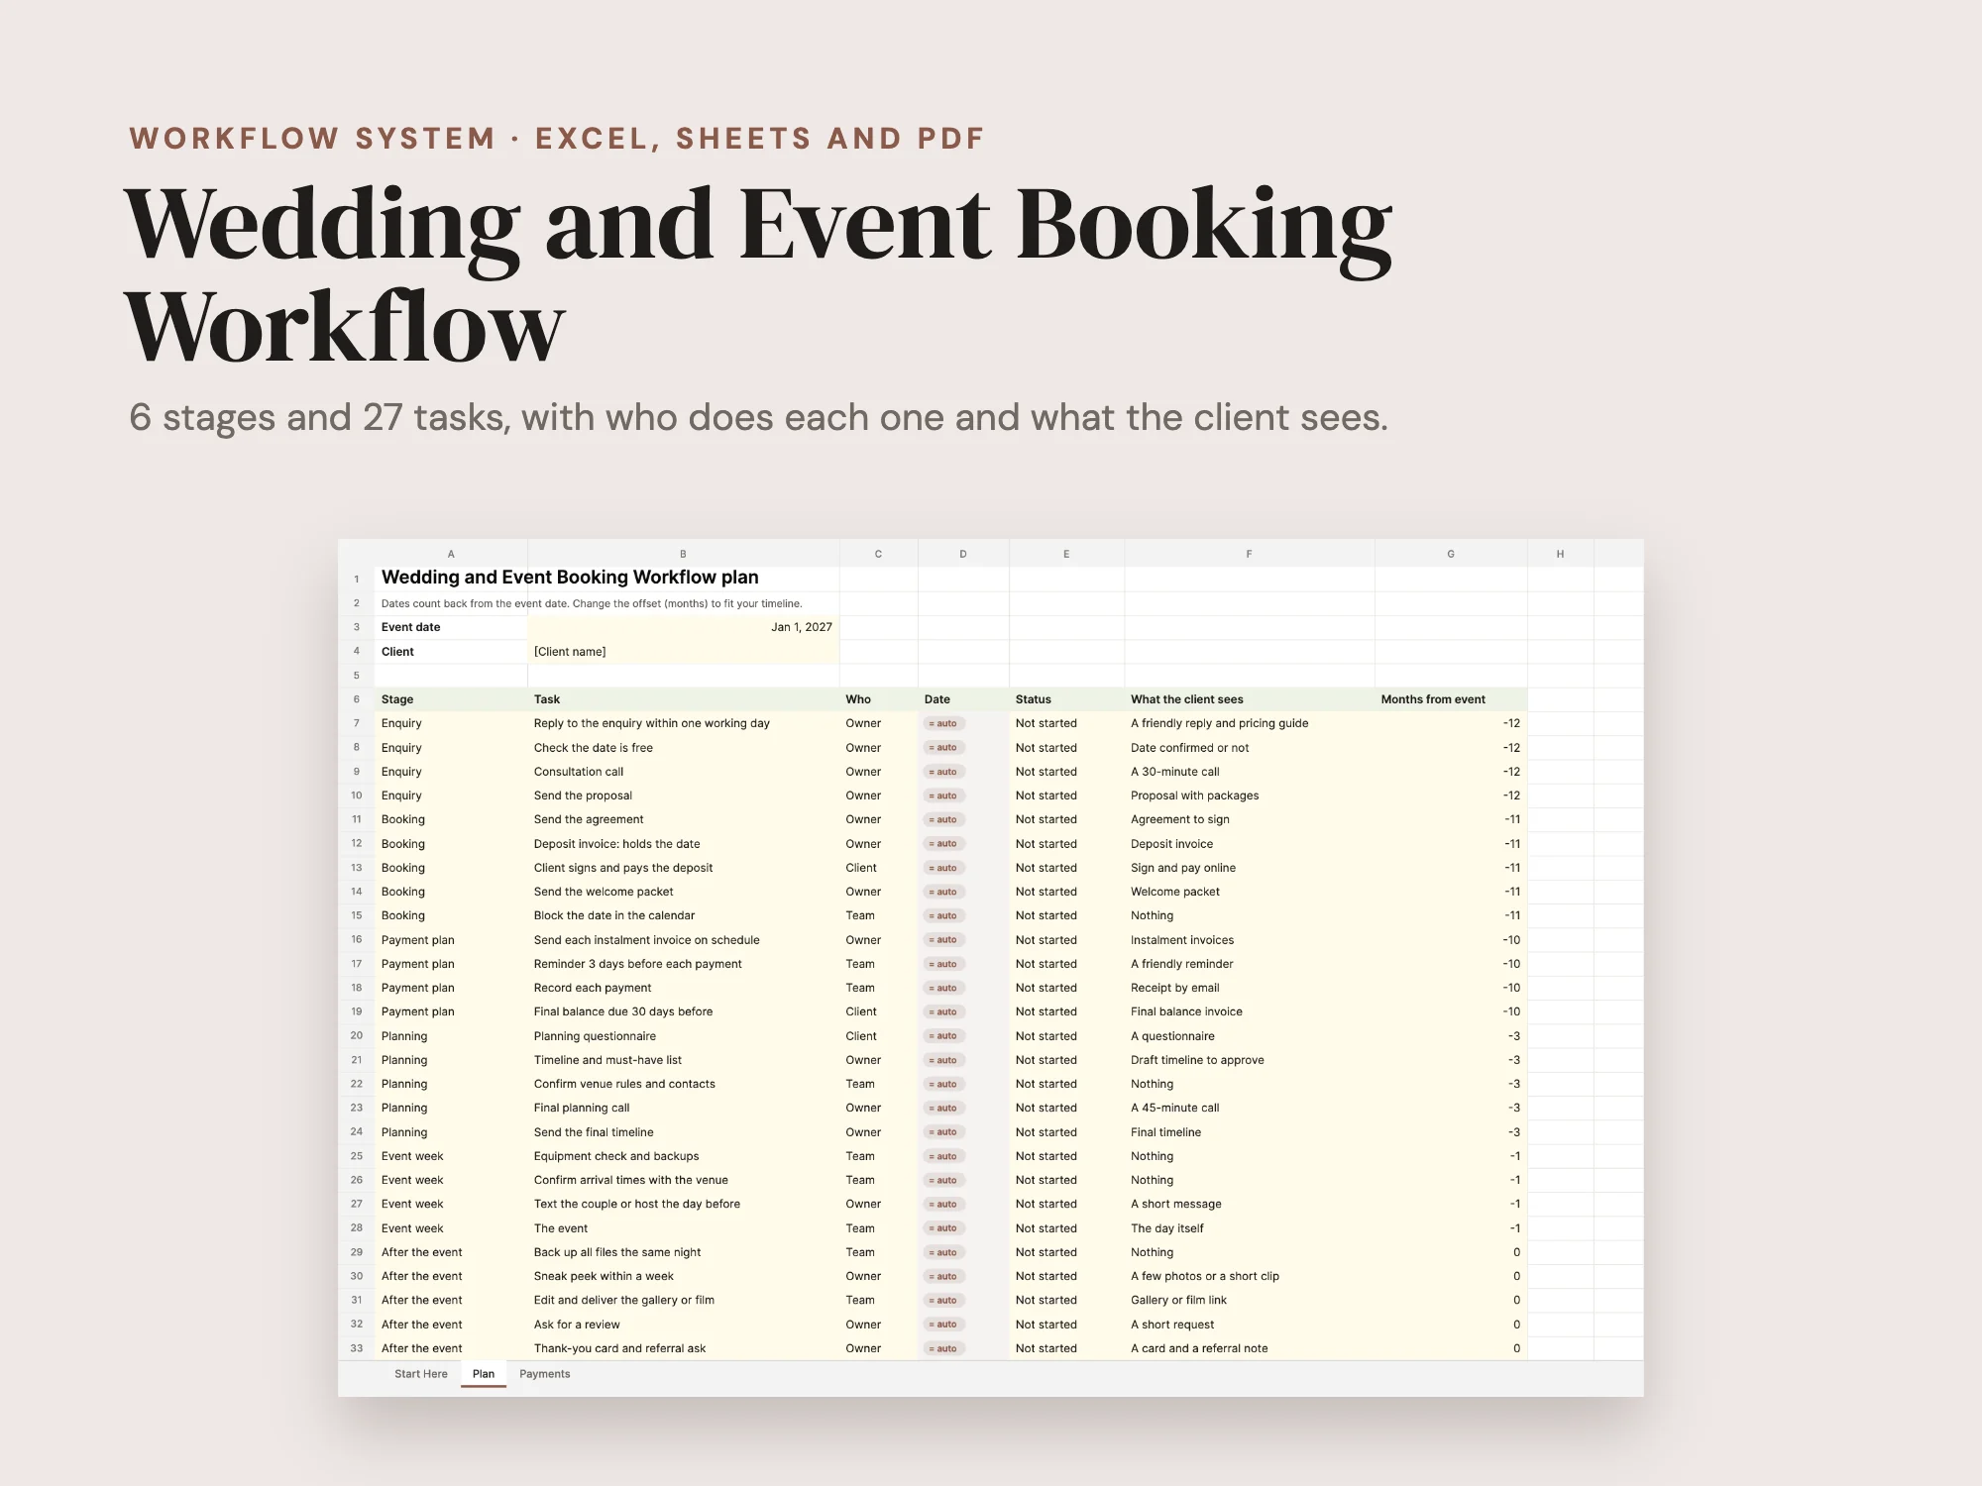Select column G header
The image size is (1982, 1486).
1451,554
